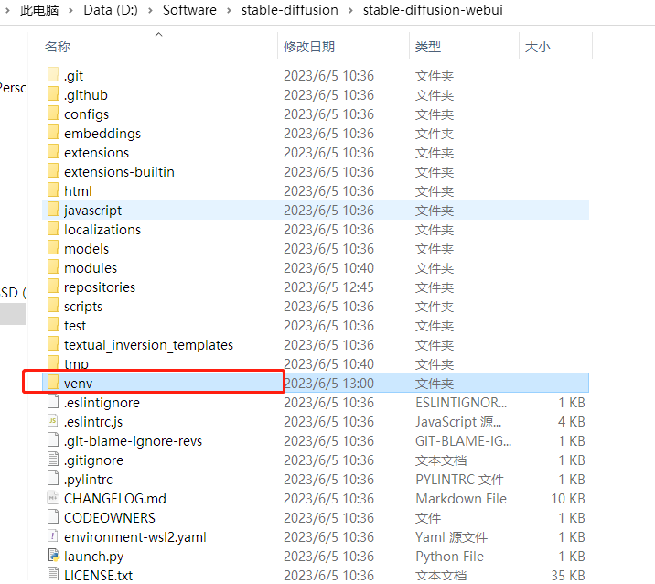Sort by the 类型 column header
This screenshot has width=655, height=584.
click(428, 47)
